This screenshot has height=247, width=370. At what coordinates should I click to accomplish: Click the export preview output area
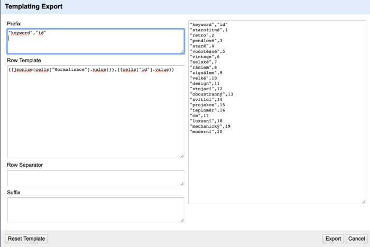coord(277,112)
